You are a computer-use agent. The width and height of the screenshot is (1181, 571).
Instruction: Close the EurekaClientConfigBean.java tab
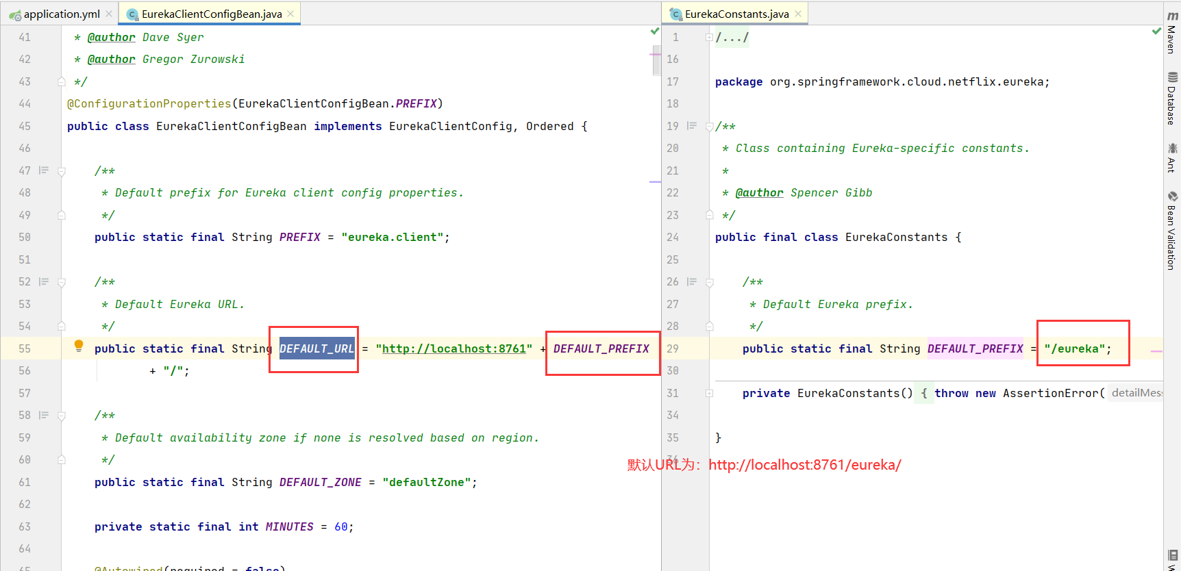point(290,14)
